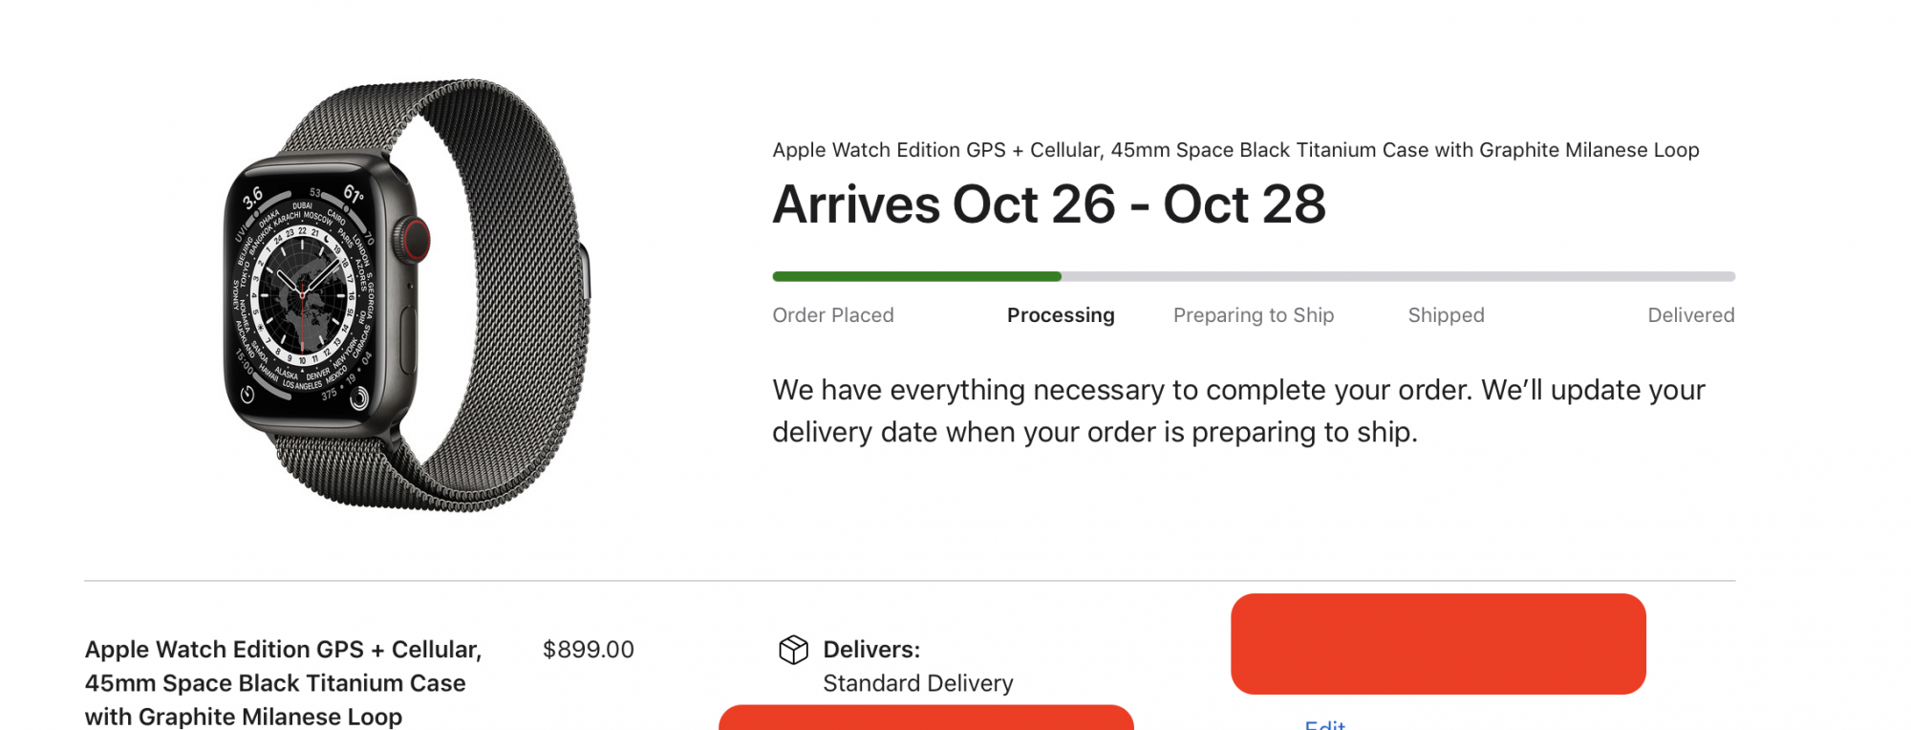Click the Edit link below the red block
1911x730 pixels.
click(1324, 725)
